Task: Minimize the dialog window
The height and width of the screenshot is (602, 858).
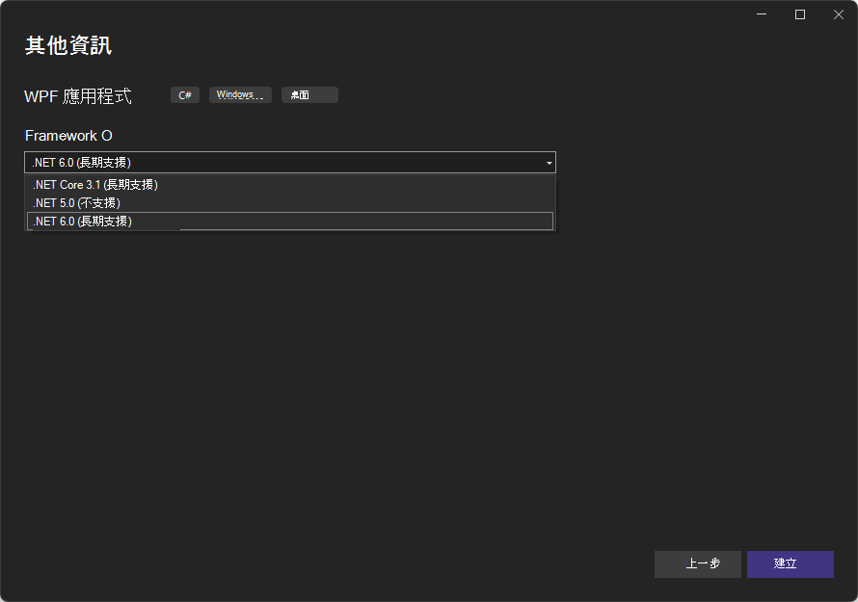Action: [x=762, y=14]
